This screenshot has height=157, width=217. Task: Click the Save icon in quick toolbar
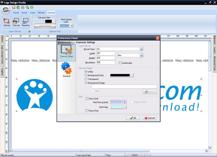coord(13,7)
